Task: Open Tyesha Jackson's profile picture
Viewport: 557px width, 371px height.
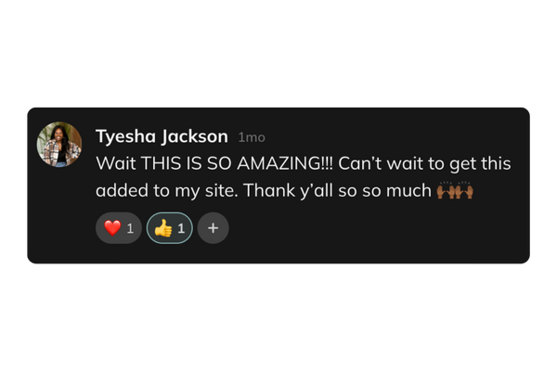Action: [x=59, y=144]
